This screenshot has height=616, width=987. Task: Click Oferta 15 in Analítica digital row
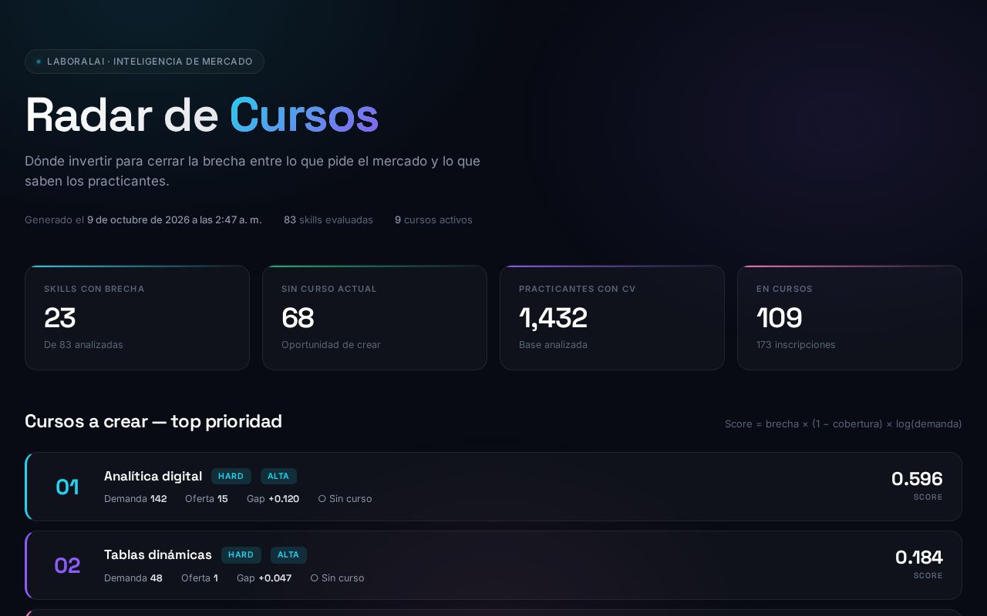click(207, 499)
